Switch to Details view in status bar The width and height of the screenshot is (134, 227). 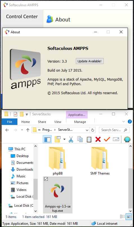(122, 217)
